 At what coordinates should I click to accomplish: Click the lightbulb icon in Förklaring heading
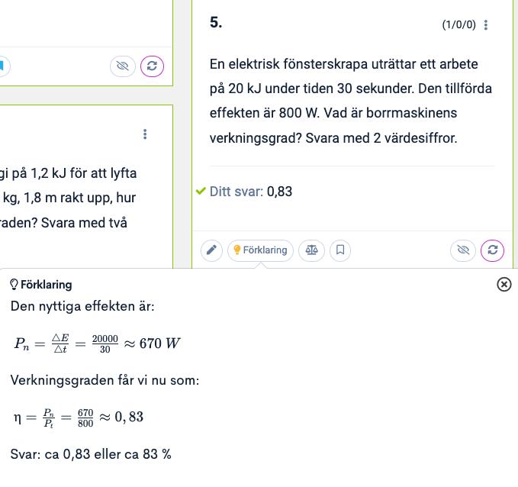point(14,285)
